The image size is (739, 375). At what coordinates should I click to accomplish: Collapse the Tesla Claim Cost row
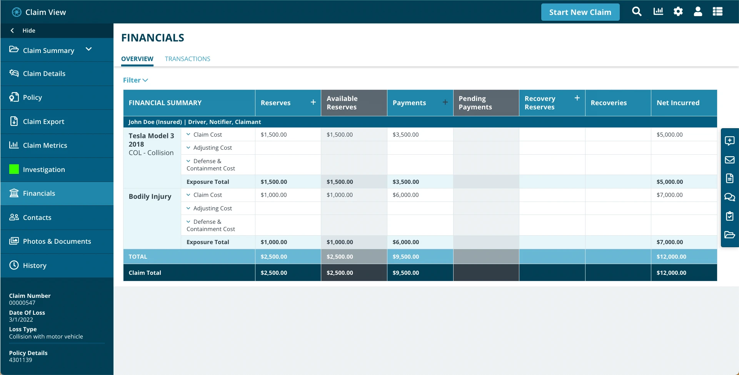(188, 134)
